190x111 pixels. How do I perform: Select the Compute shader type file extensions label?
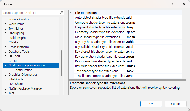tap(100, 23)
